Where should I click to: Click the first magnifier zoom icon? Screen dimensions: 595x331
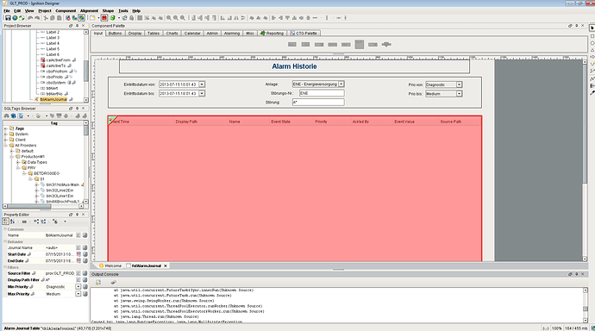tap(168, 18)
